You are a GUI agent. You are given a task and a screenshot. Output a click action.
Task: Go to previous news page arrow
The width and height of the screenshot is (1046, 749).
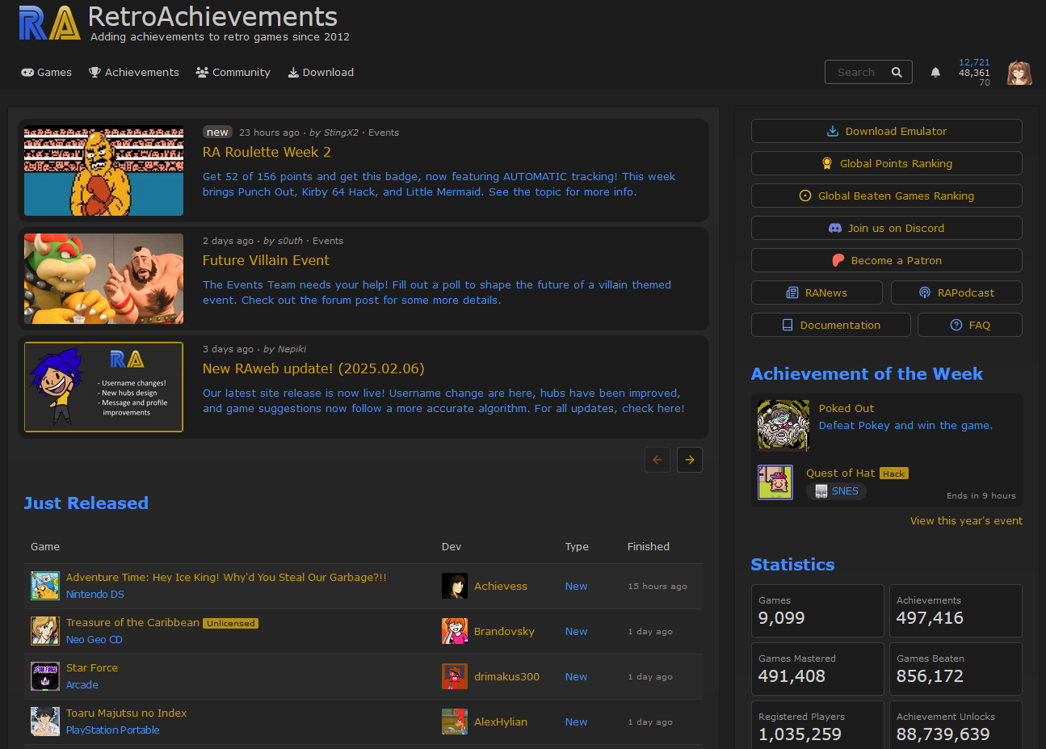coord(657,460)
